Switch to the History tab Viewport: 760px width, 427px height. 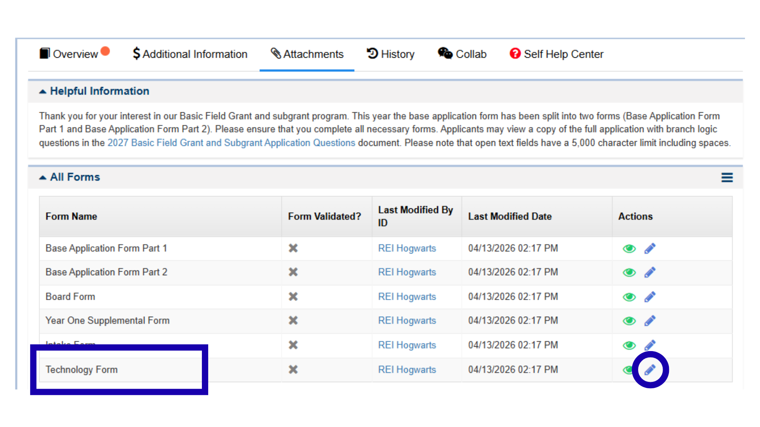(390, 54)
